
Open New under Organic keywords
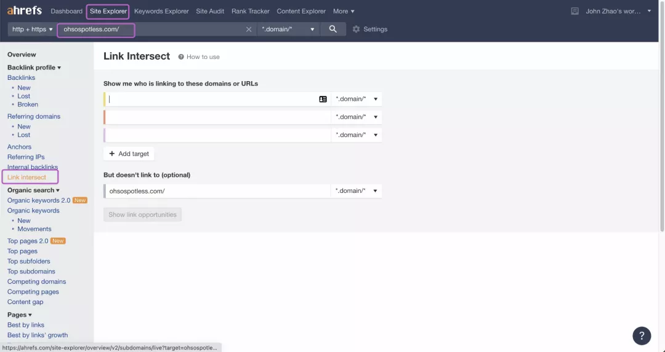(24, 221)
